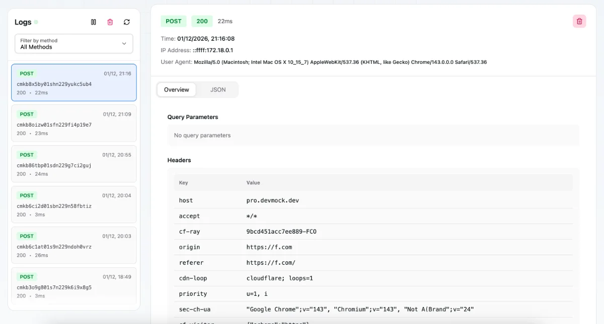
Task: Click the chevron on the method filter
Action: (x=124, y=44)
